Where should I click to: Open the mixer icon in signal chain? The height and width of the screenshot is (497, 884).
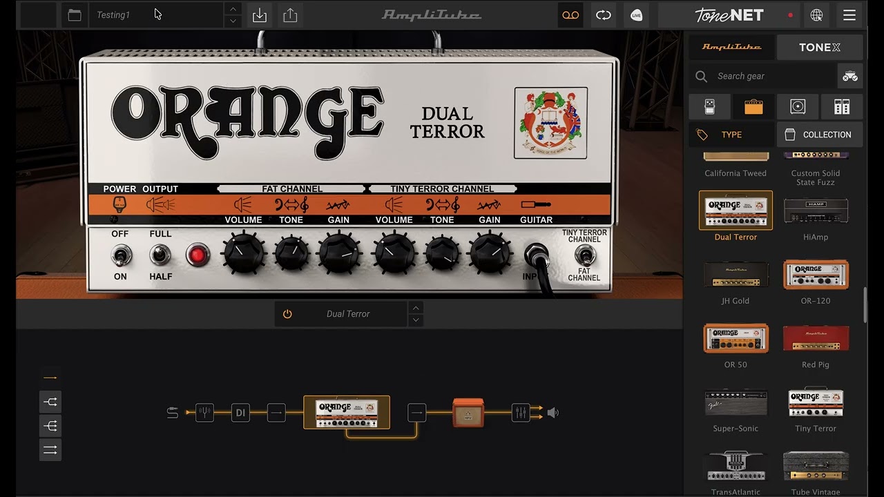(x=521, y=413)
